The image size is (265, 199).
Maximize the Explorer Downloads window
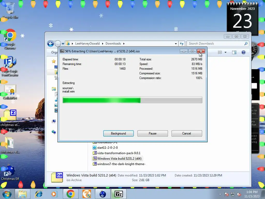tap(236, 36)
